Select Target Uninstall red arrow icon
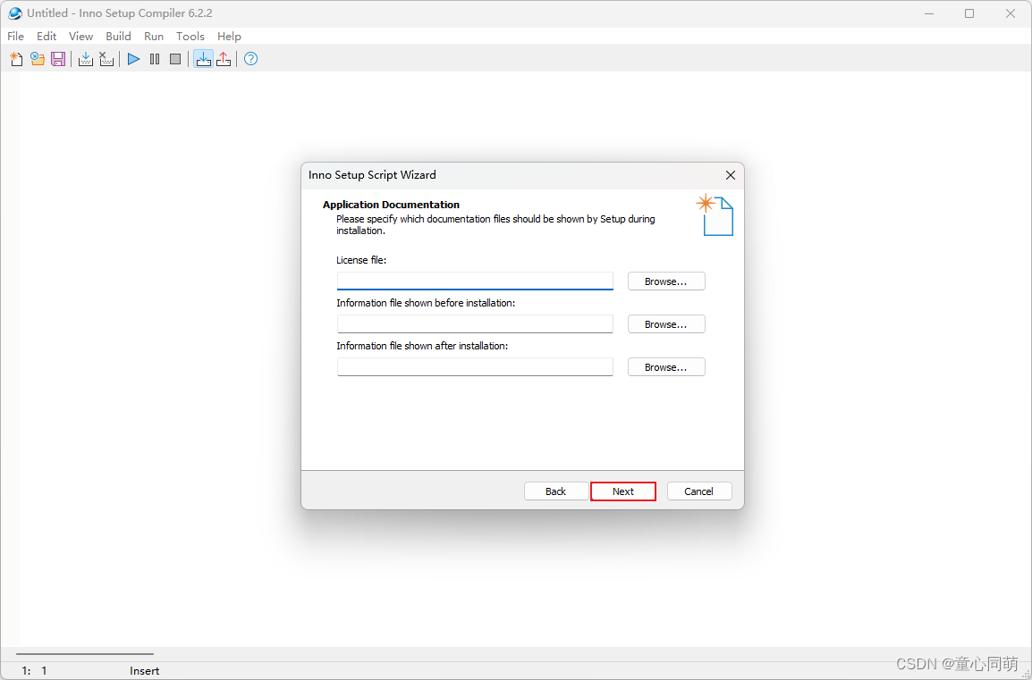The height and width of the screenshot is (680, 1032). tap(224, 59)
